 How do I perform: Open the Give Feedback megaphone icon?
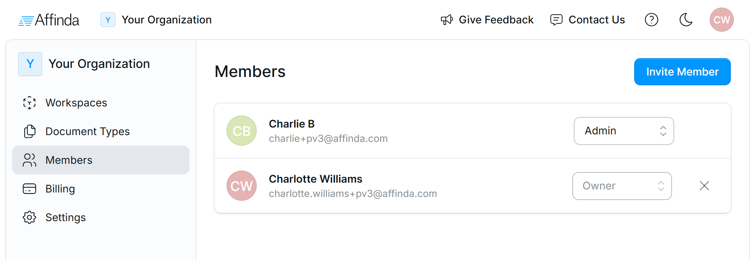[x=446, y=20]
